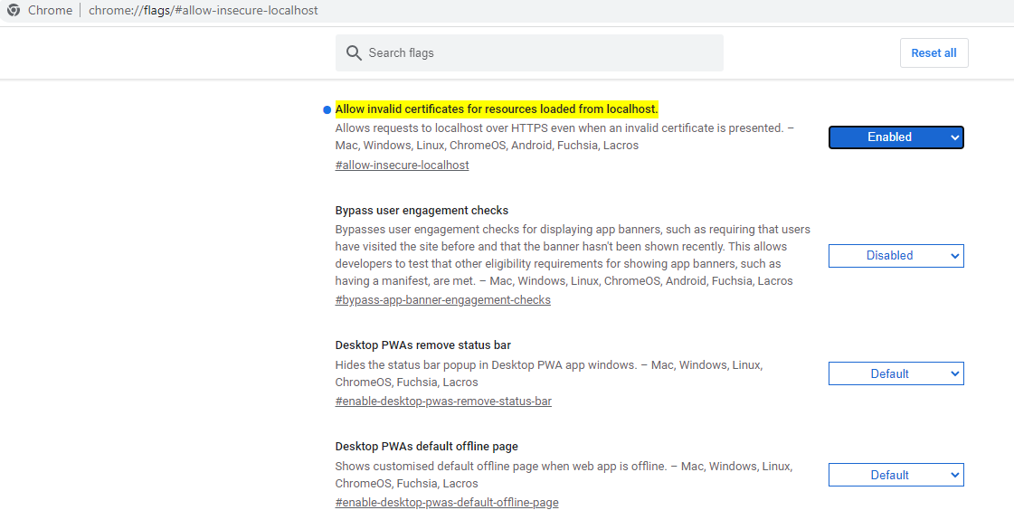Open the Default dropdown for default offline page
The image size is (1014, 529).
click(896, 476)
